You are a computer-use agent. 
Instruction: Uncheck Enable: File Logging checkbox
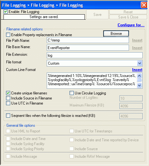pyautogui.click(x=5, y=12)
